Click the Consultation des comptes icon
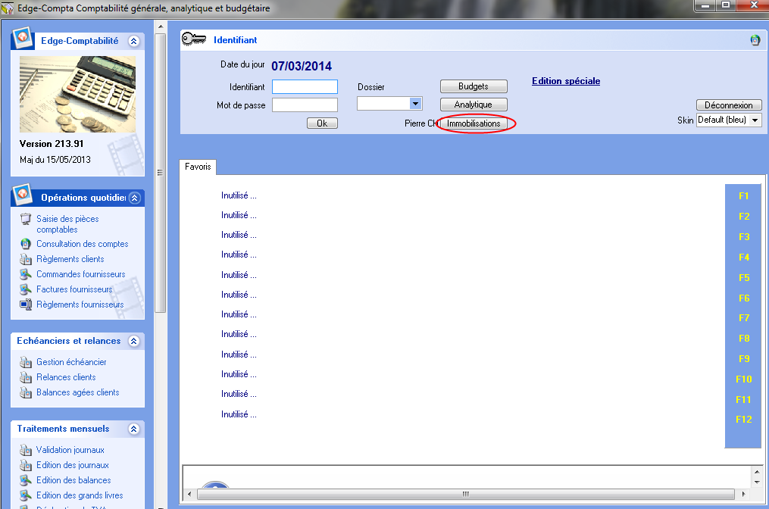 (26, 244)
